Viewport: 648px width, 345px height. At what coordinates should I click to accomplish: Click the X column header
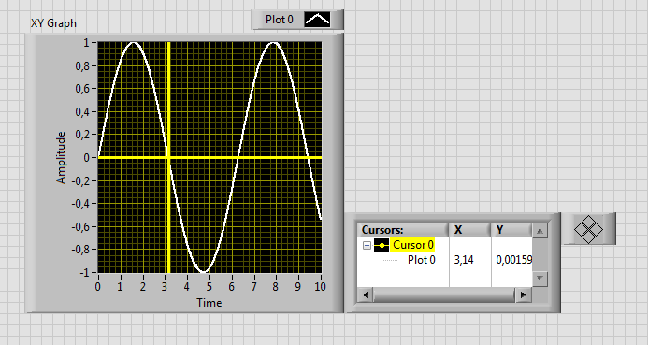pyautogui.click(x=470, y=230)
